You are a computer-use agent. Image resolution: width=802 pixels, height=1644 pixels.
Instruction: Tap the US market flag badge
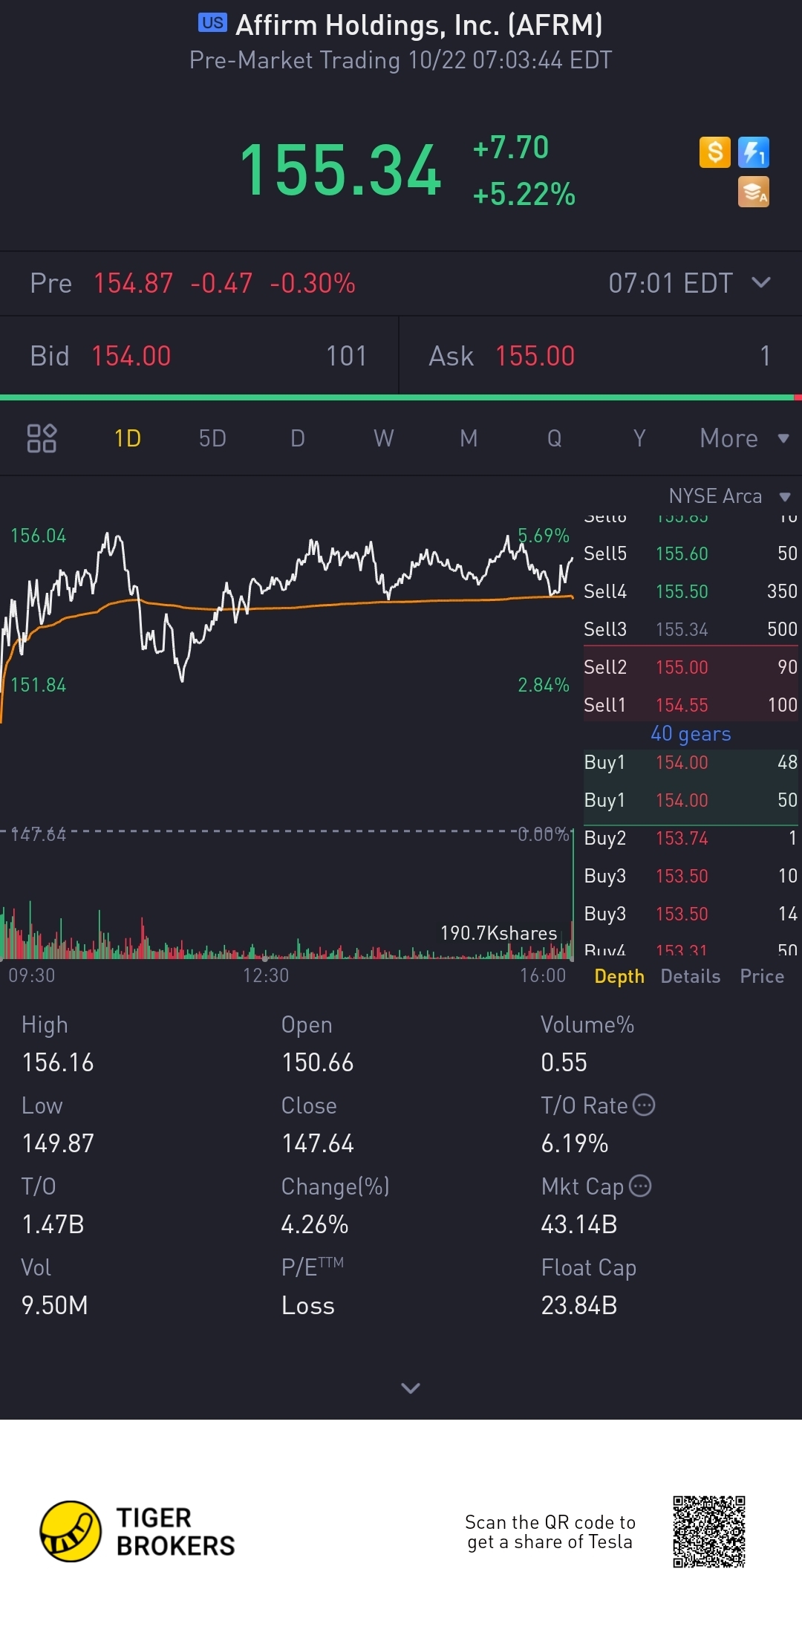[212, 23]
